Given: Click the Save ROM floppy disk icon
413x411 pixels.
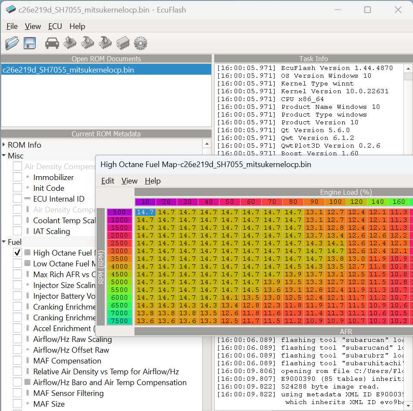Looking at the screenshot, I should [x=29, y=43].
